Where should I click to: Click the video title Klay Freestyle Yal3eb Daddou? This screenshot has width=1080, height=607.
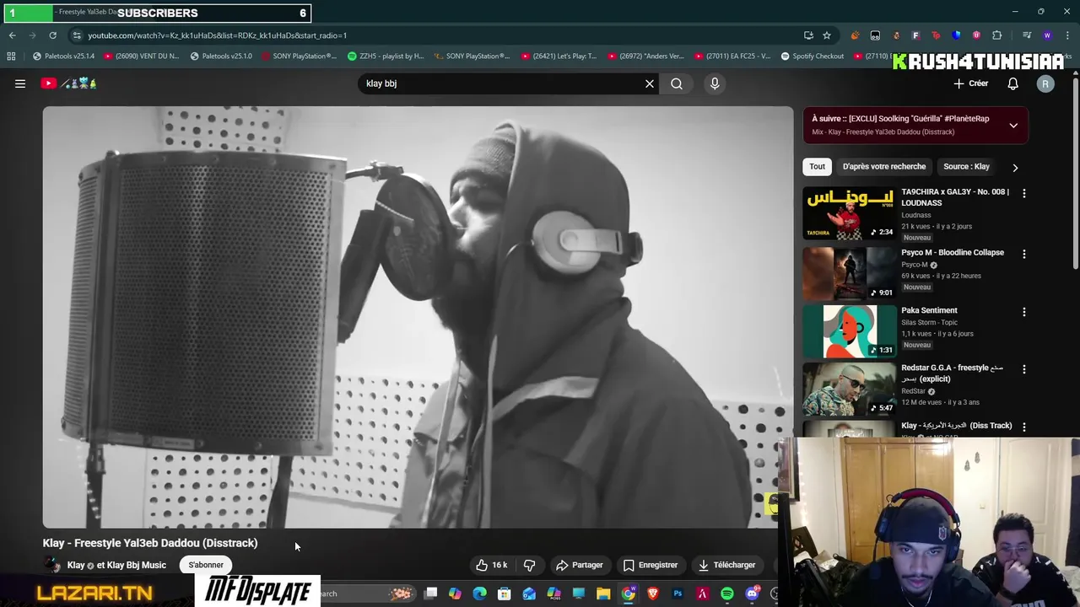pos(150,543)
